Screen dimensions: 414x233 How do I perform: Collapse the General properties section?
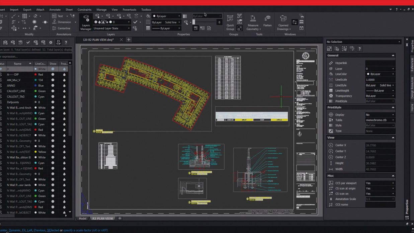point(393,56)
